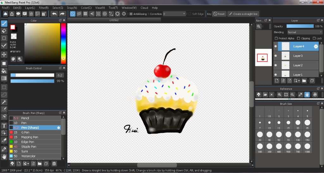The height and width of the screenshot is (173, 324).
Task: Enable radial snap
Action: pyautogui.click(x=98, y=14)
